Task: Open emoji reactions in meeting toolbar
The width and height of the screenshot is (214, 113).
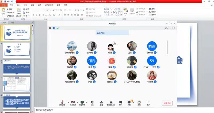Action: click(139, 103)
